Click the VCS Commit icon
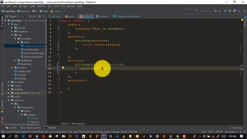Screen dimensions: 247x139 pyautogui.click(x=230, y=11)
